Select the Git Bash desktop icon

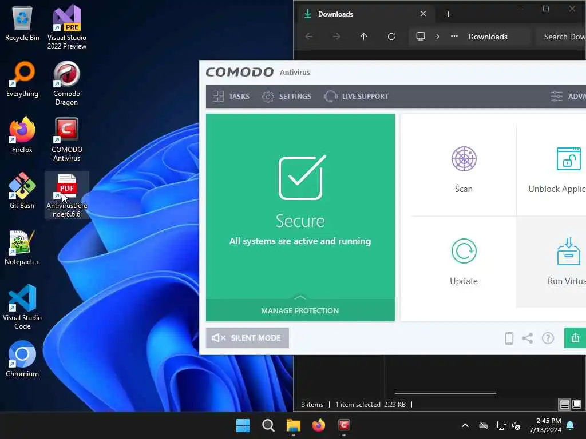click(x=22, y=191)
